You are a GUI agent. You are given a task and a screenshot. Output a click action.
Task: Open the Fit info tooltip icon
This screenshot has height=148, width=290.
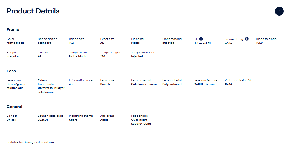pyautogui.click(x=201, y=39)
